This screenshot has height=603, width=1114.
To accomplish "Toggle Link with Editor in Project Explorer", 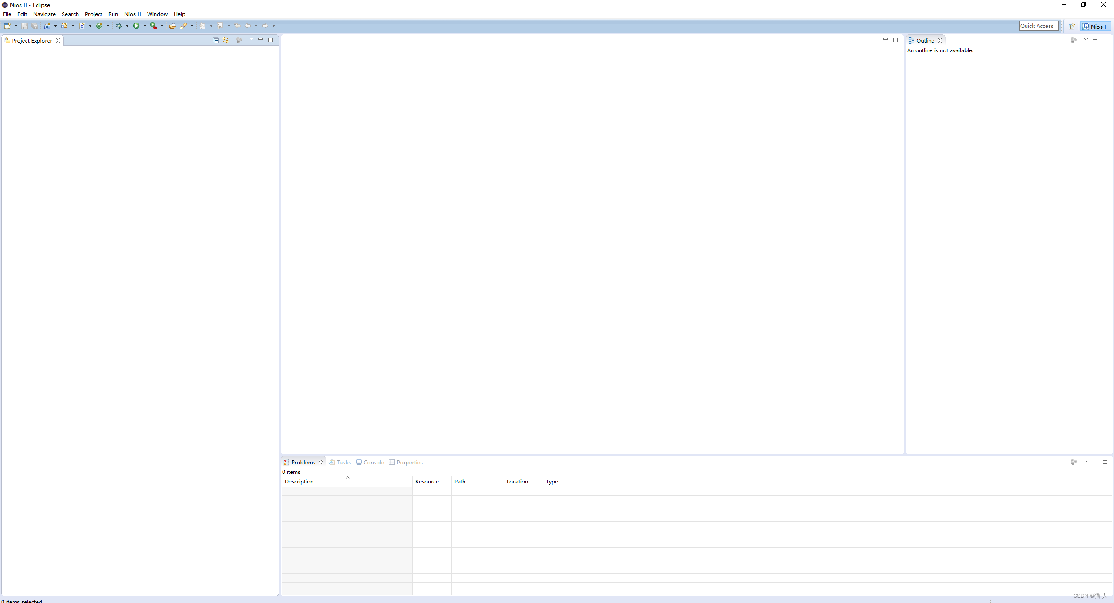I will [x=225, y=40].
